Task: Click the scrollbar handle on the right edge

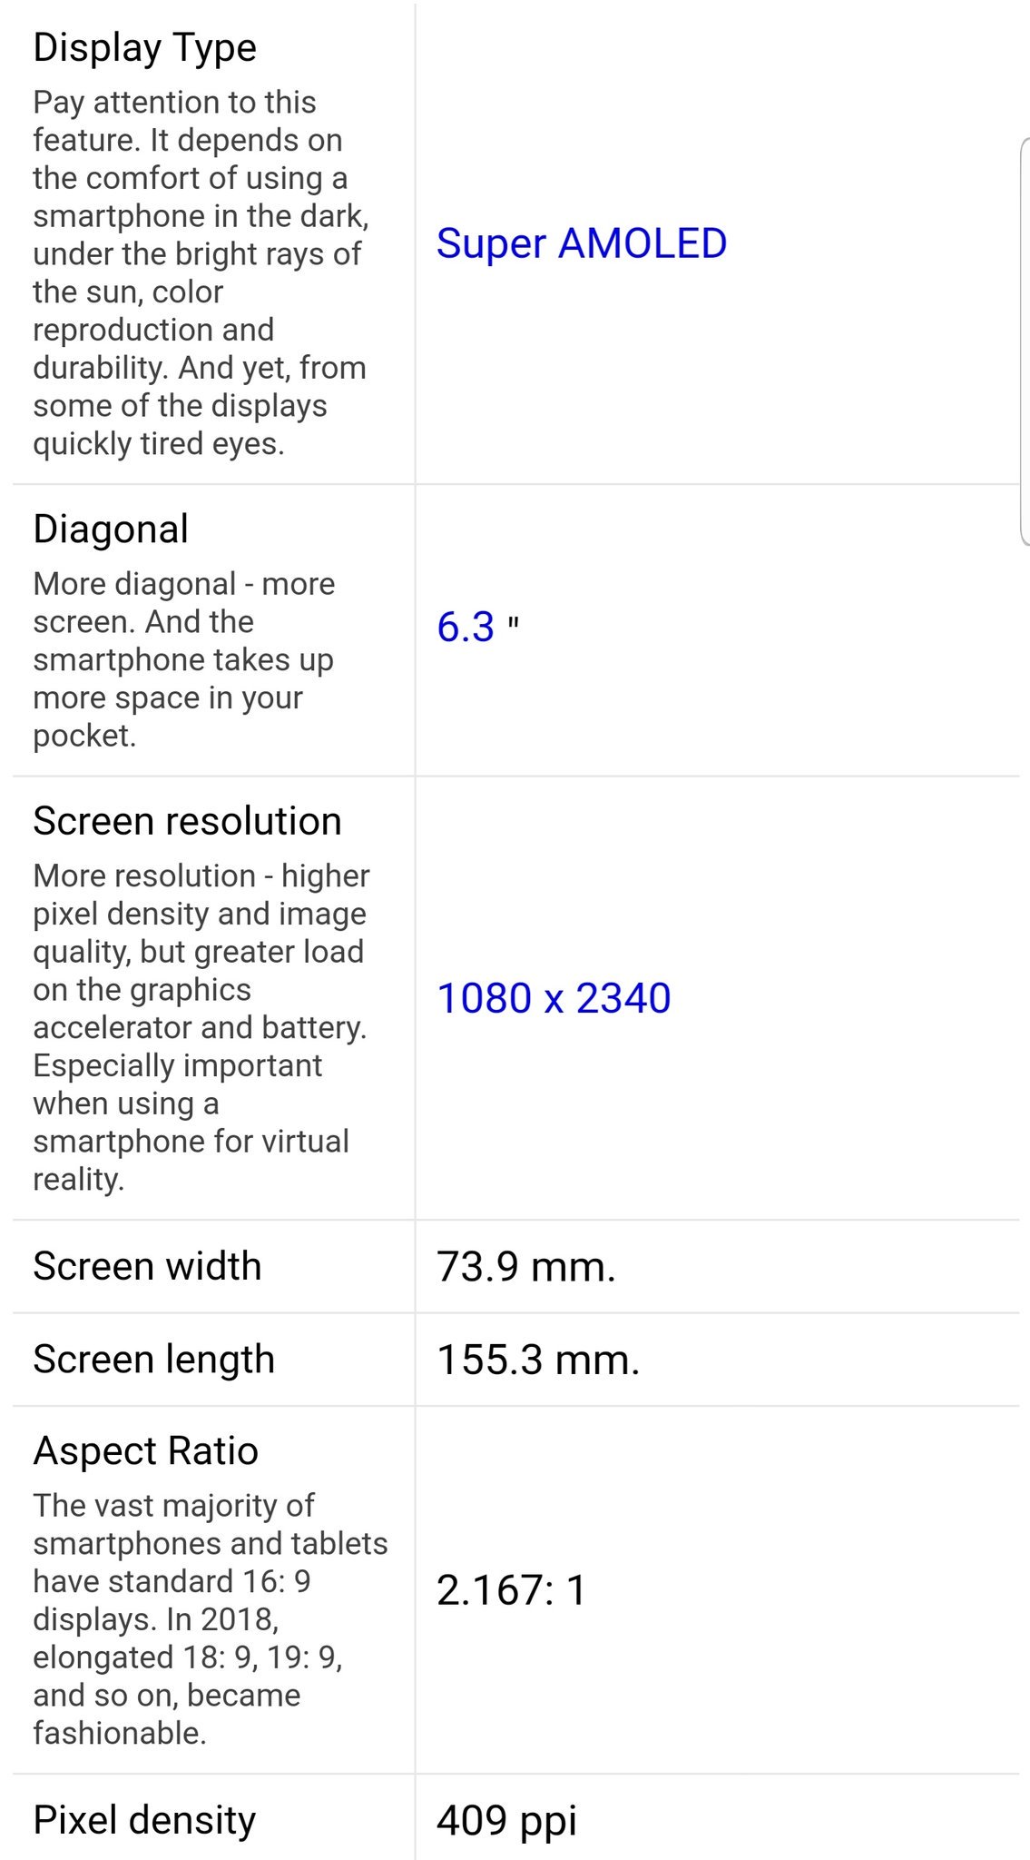Action: (1025, 341)
